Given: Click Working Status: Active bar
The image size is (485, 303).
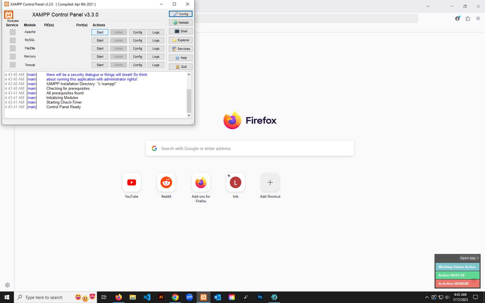Looking at the screenshot, I should [x=457, y=267].
